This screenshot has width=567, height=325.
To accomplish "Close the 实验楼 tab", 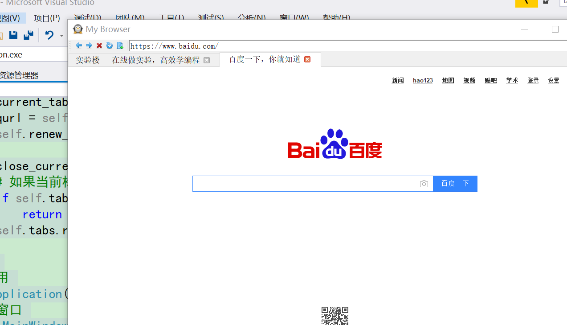I will [207, 60].
